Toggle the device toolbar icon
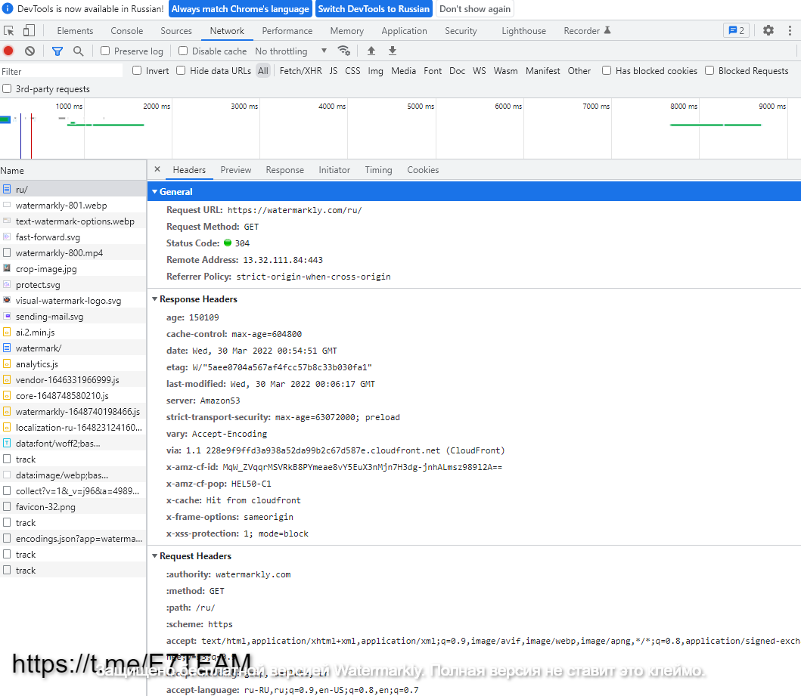This screenshot has width=801, height=696. pos(29,31)
